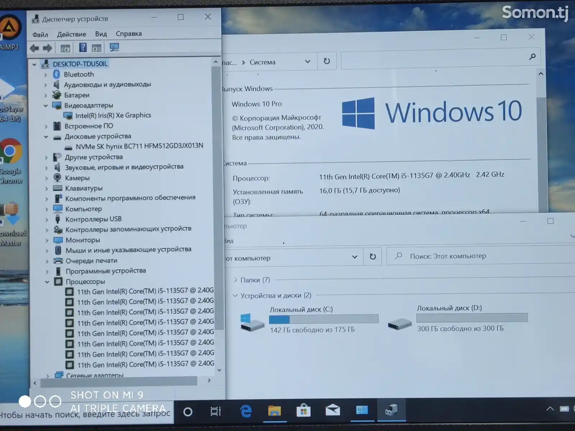The height and width of the screenshot is (431, 575).
Task: Open the Справка menu
Action: pyautogui.click(x=129, y=33)
